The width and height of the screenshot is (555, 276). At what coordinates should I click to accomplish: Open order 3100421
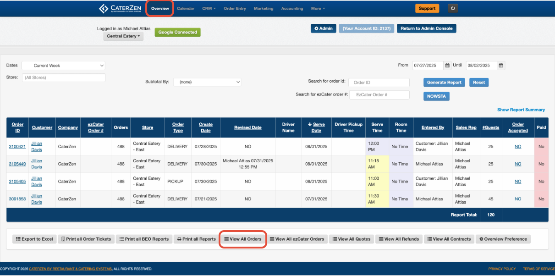(17, 147)
